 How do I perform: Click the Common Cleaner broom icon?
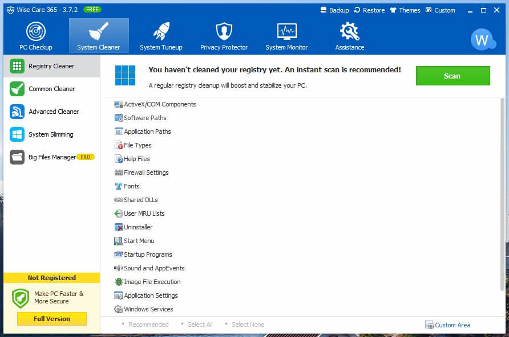click(17, 89)
